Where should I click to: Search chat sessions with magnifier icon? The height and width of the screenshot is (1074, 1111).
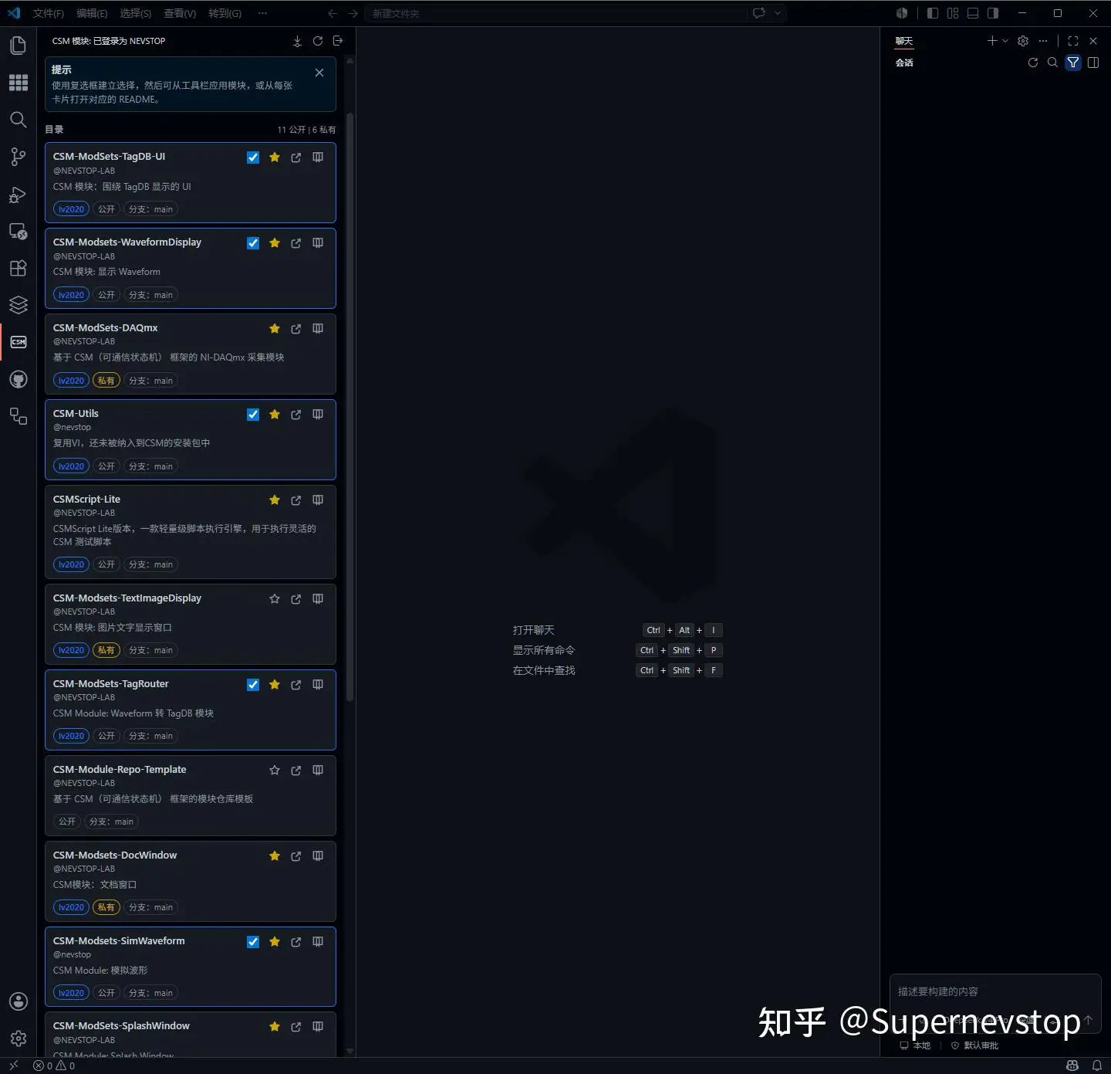(1052, 63)
